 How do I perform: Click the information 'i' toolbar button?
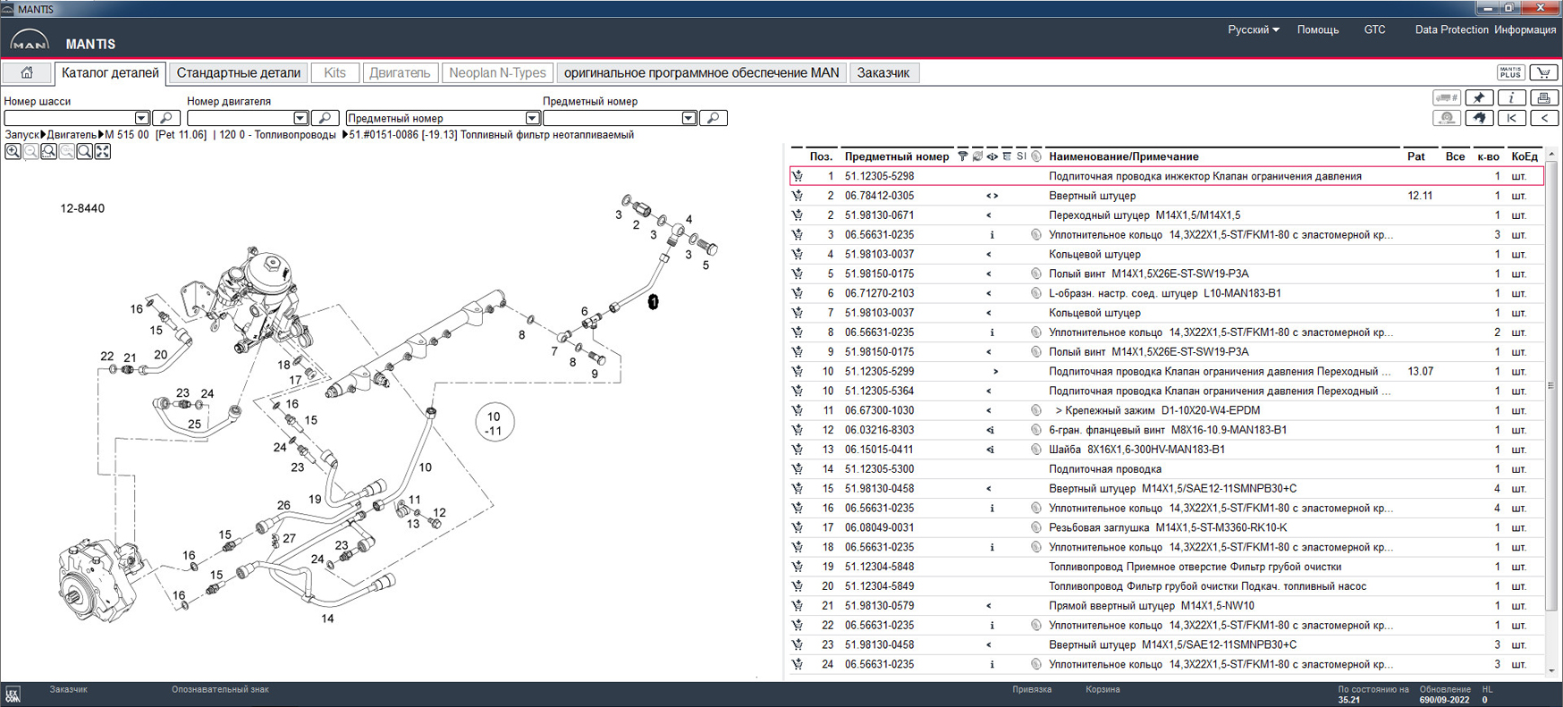(1511, 98)
